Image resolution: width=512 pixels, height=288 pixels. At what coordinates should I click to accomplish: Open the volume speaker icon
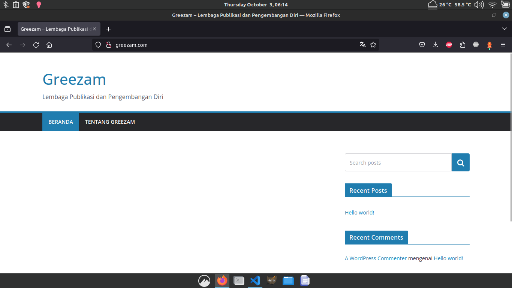point(479,5)
